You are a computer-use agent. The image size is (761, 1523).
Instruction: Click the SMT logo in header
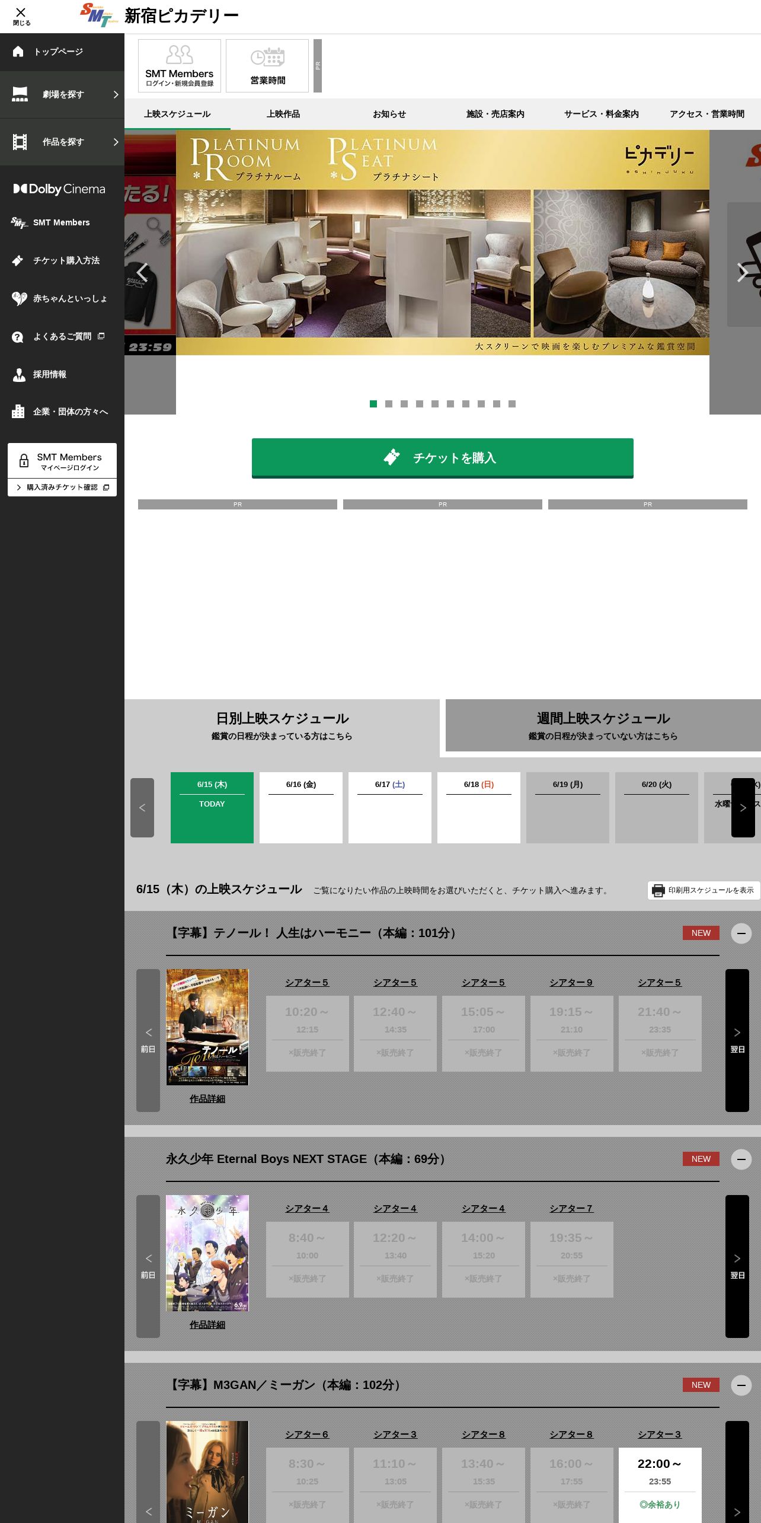coord(100,15)
